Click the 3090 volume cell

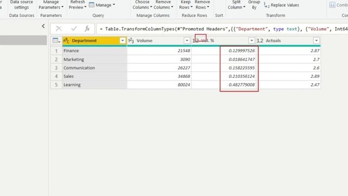tap(159, 59)
